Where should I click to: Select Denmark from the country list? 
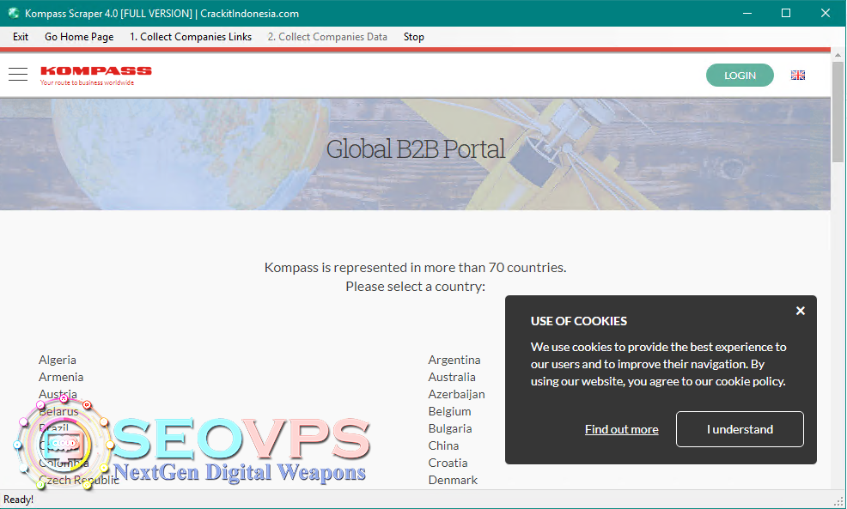tap(453, 480)
